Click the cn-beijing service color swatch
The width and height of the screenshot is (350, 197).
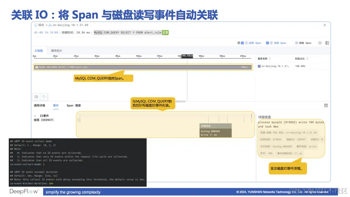pos(259,66)
